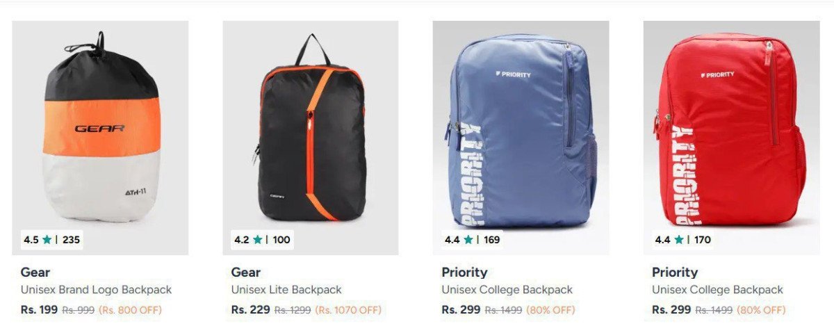The height and width of the screenshot is (333, 834).
Task: Click the struck-through Rs. 999 original price
Action: tap(78, 310)
